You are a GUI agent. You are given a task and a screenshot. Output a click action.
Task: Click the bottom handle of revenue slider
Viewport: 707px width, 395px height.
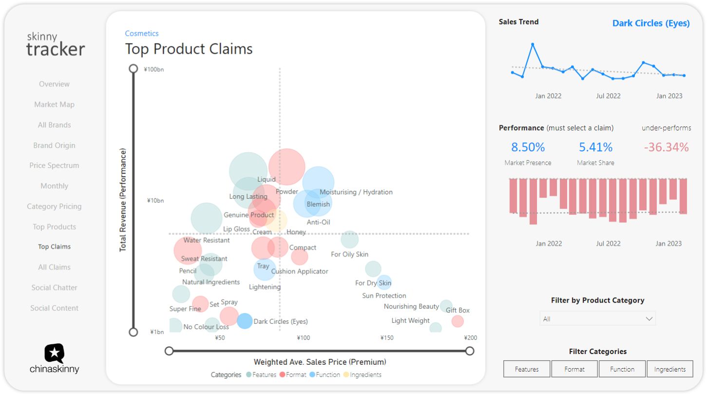[x=134, y=332]
